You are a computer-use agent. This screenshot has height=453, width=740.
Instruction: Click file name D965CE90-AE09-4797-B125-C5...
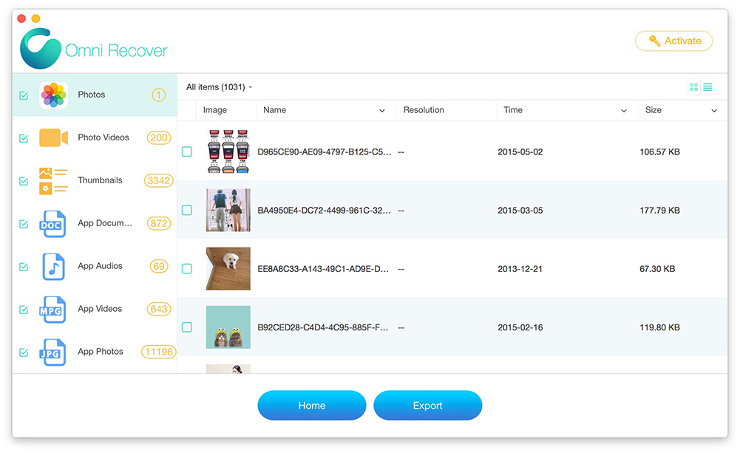(325, 152)
